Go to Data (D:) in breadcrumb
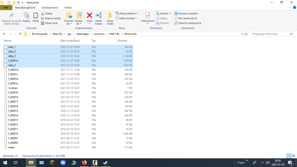Viewport: 297px width, 167px height. (x=58, y=34)
